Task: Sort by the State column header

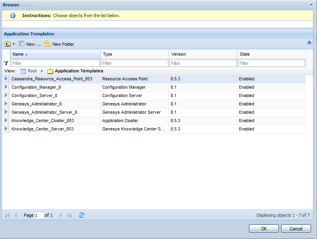Action: point(272,54)
